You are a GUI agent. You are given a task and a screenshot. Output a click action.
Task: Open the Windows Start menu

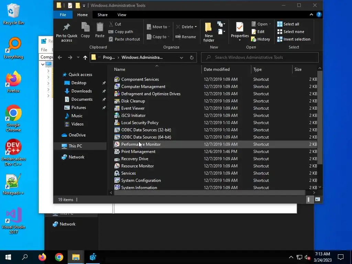click(x=8, y=257)
